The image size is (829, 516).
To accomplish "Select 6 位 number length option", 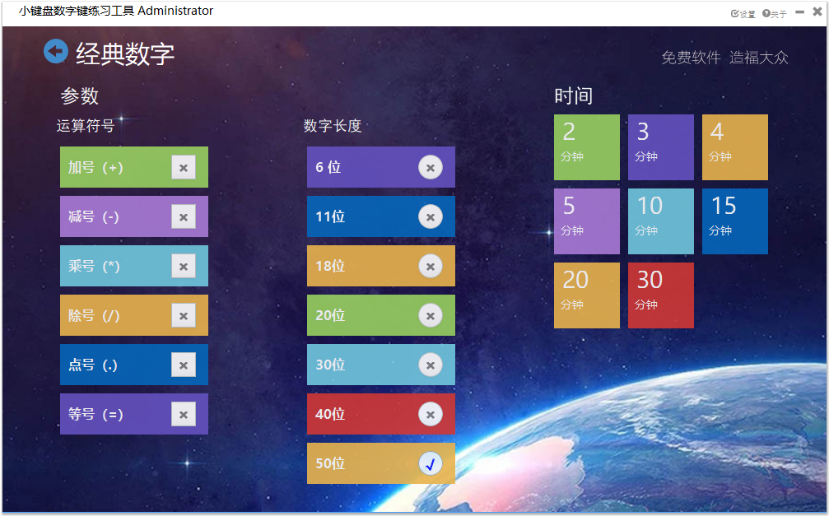I will tap(380, 167).
